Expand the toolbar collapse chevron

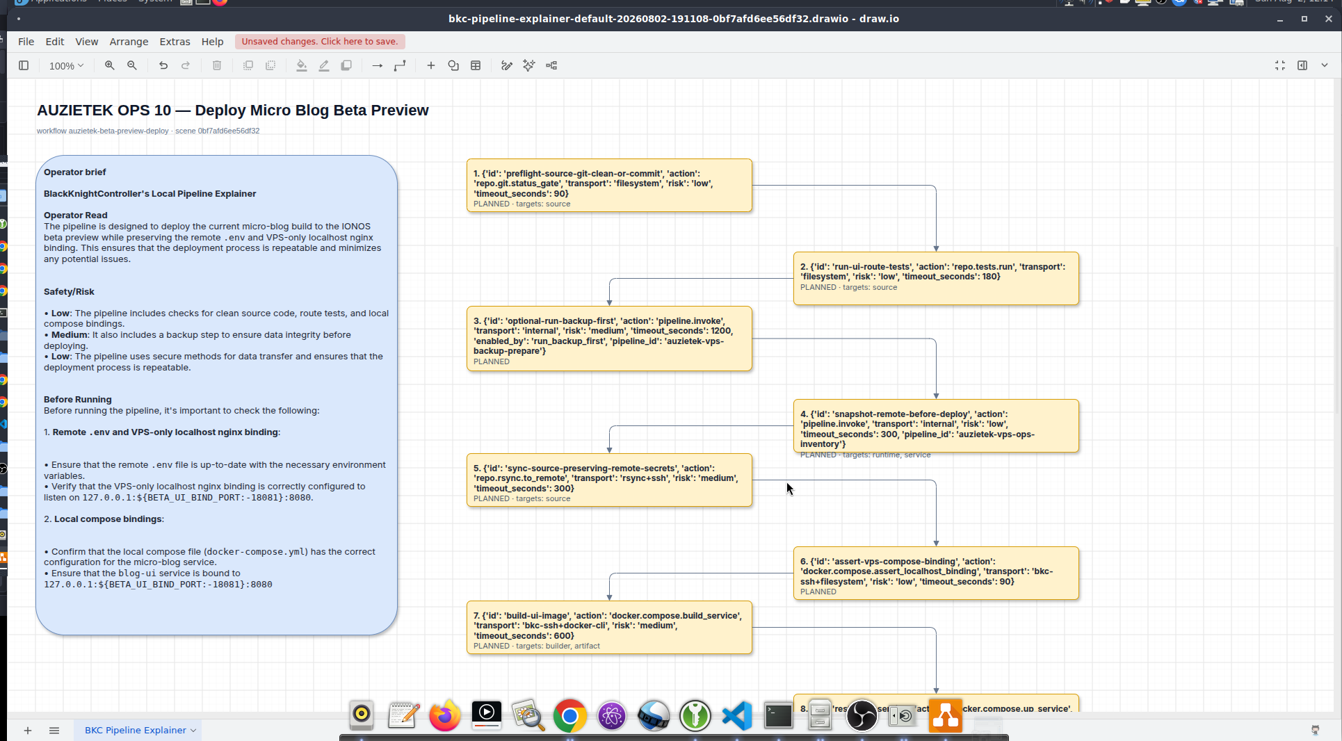[1325, 65]
